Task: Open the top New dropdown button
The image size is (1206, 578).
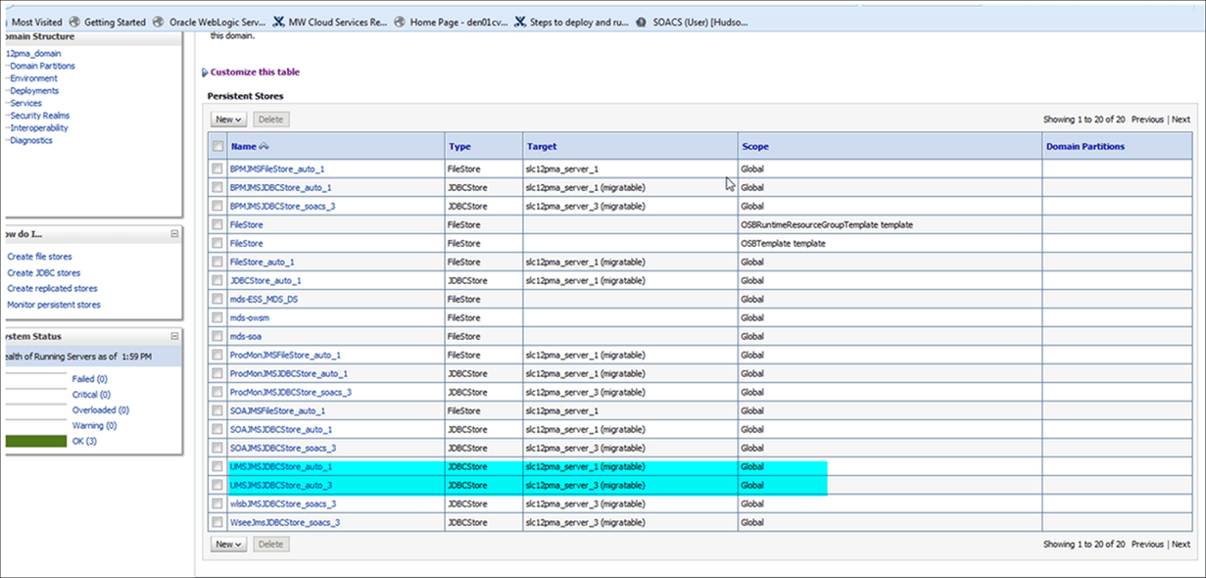Action: pyautogui.click(x=228, y=120)
